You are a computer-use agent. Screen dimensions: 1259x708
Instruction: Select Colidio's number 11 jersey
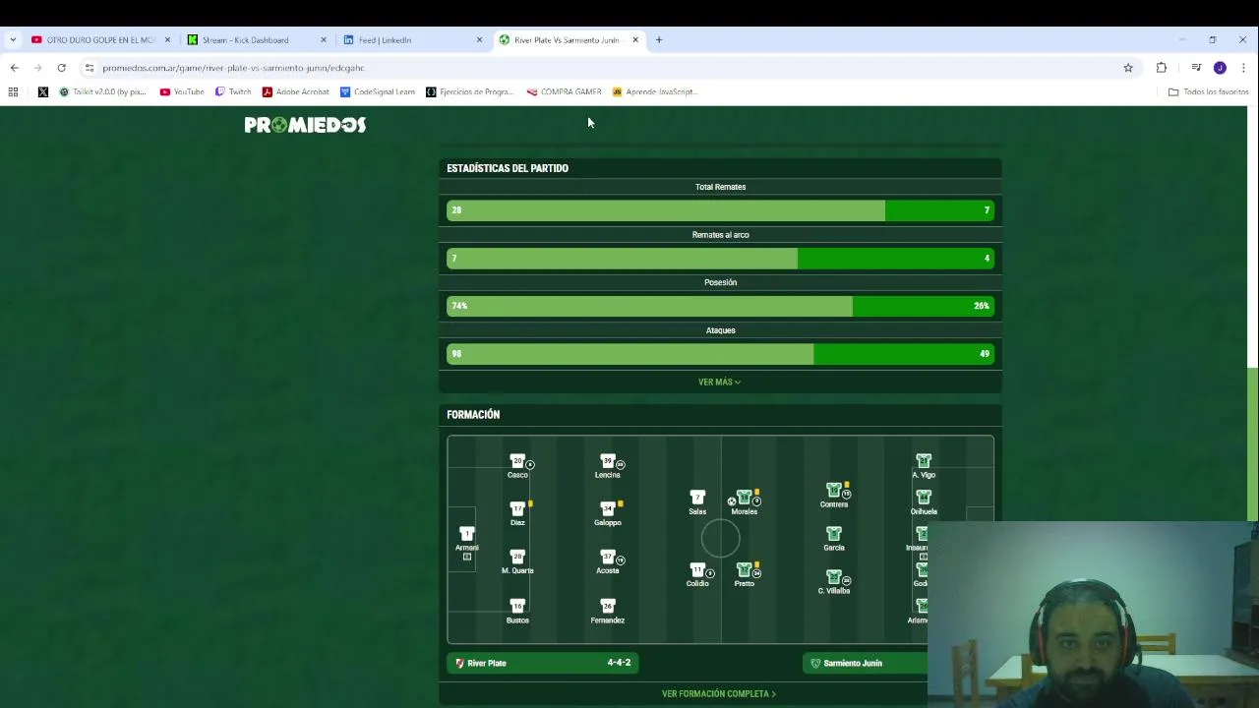click(697, 570)
